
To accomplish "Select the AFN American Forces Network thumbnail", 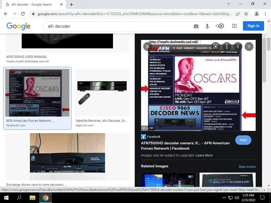I will coord(37,93).
